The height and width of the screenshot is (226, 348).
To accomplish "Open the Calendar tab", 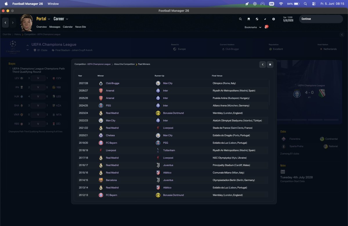I will click(68, 27).
